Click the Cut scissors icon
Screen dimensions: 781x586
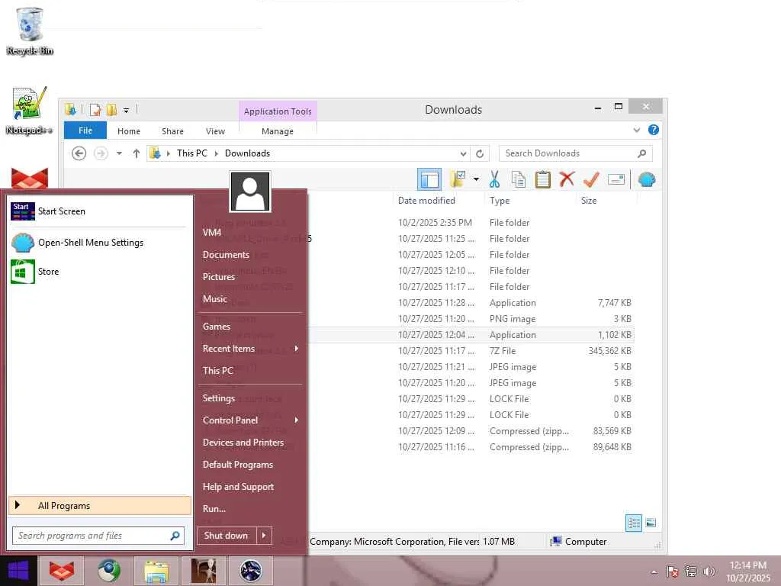pyautogui.click(x=494, y=179)
